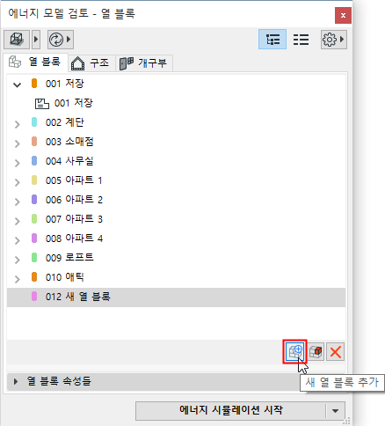Select the 003 소매점 row text
385x426 pixels.
click(69, 142)
